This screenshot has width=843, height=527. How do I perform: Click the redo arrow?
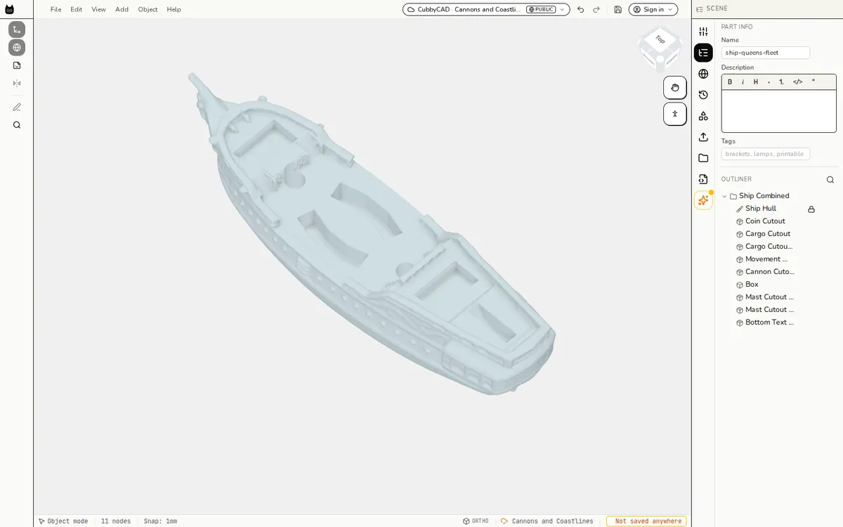[x=596, y=9]
